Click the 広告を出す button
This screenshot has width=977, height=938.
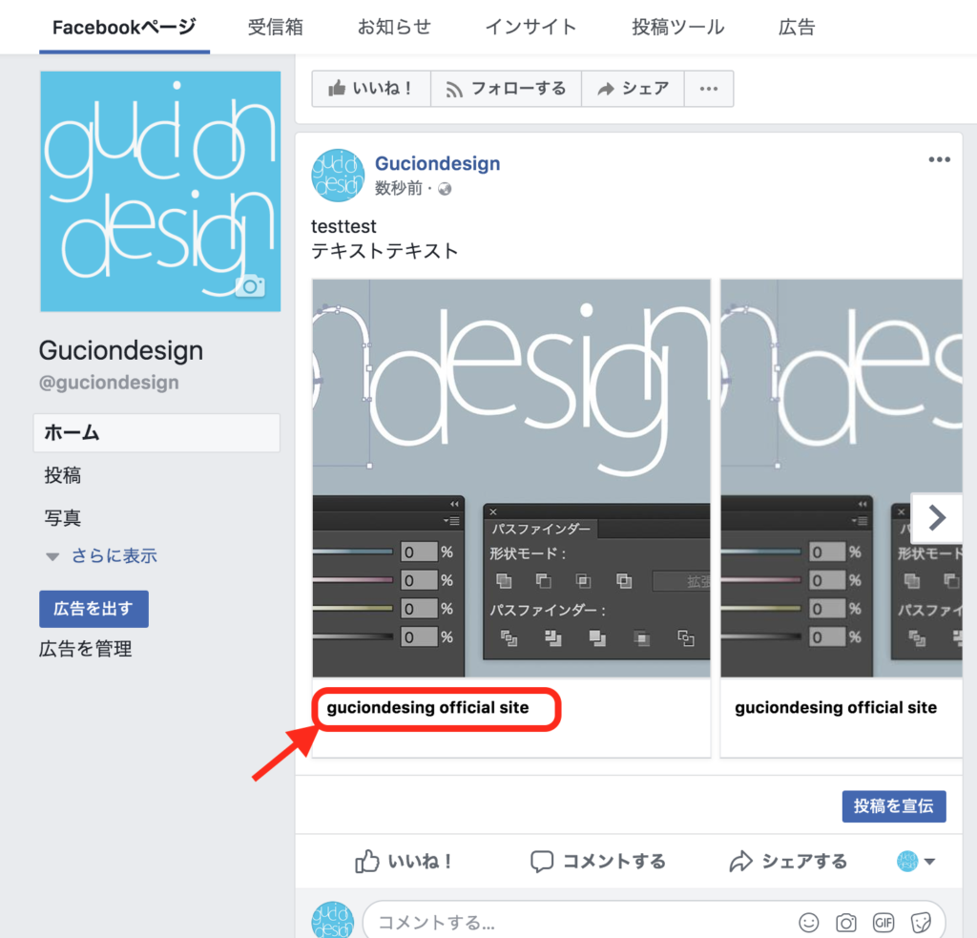tap(94, 609)
